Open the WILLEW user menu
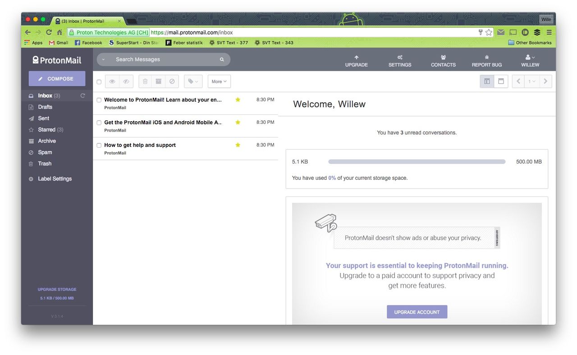 click(530, 61)
